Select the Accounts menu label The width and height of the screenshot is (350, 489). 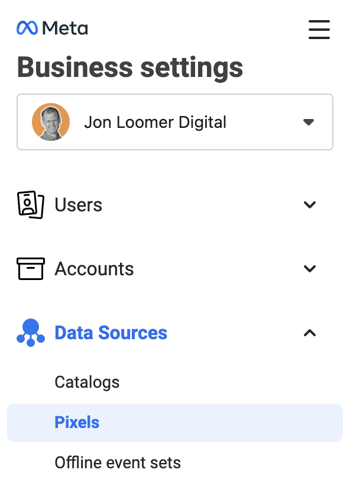point(94,269)
